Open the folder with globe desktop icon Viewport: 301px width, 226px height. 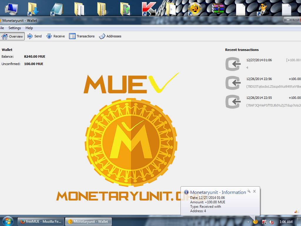125,9
